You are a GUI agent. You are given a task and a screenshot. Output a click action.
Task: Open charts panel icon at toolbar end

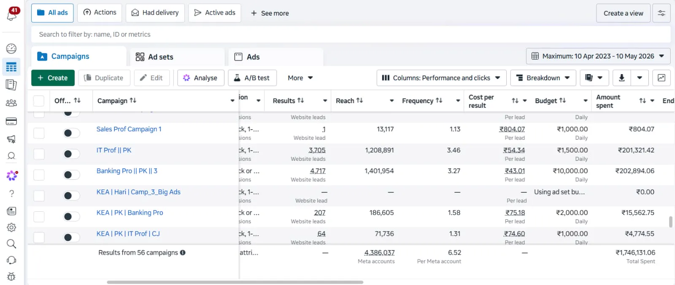[661, 78]
